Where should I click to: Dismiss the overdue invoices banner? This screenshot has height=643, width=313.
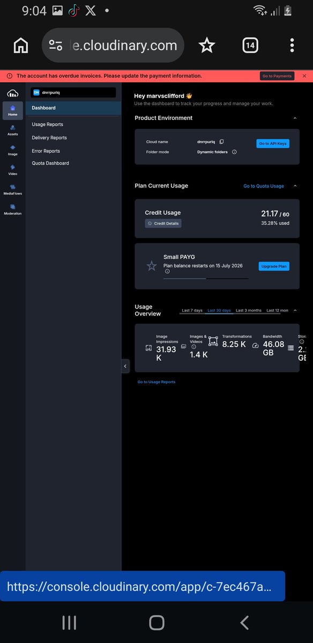click(304, 76)
